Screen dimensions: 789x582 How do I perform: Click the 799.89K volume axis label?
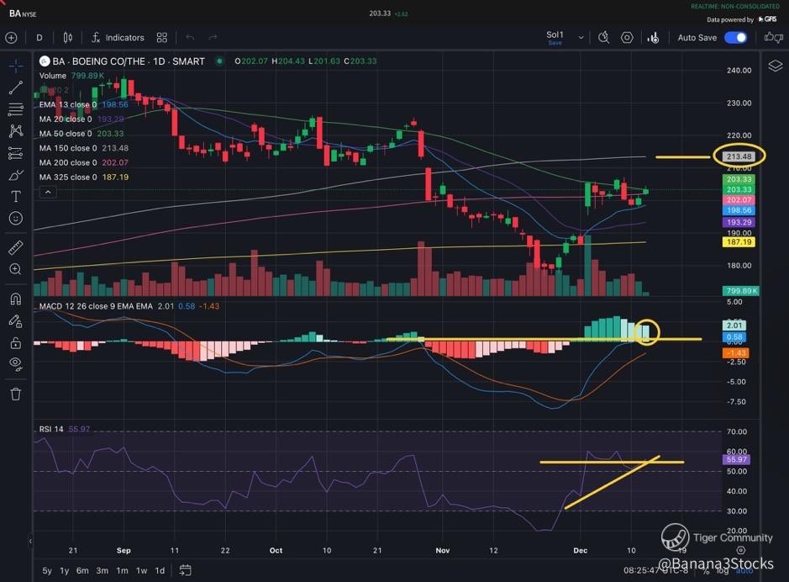click(741, 291)
